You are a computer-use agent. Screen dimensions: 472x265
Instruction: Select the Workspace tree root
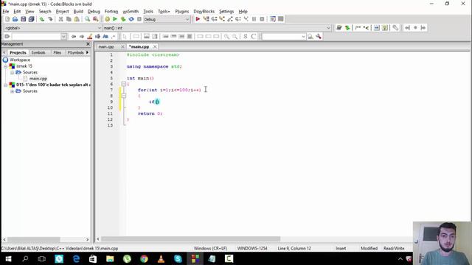[x=20, y=60]
